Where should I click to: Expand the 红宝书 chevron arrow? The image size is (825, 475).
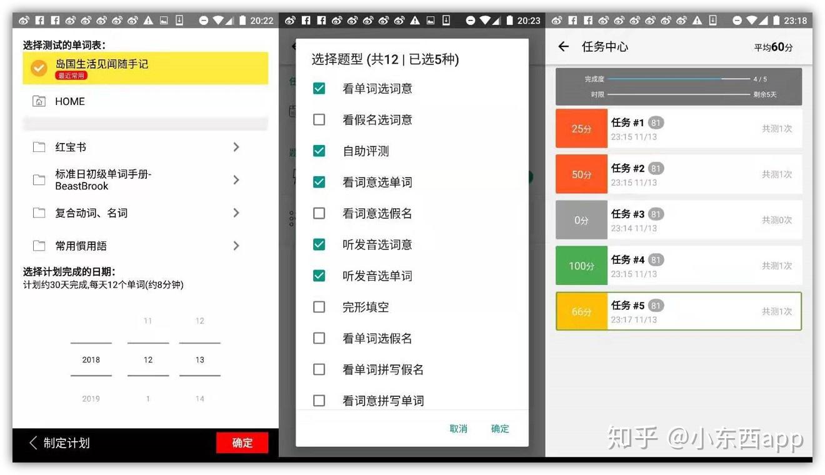click(x=236, y=147)
